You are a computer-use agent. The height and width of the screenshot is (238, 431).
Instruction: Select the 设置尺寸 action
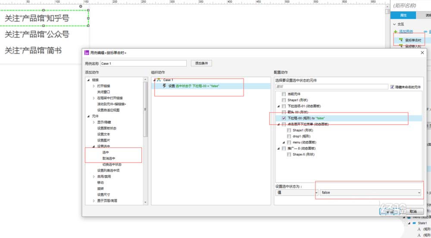pos(103,194)
